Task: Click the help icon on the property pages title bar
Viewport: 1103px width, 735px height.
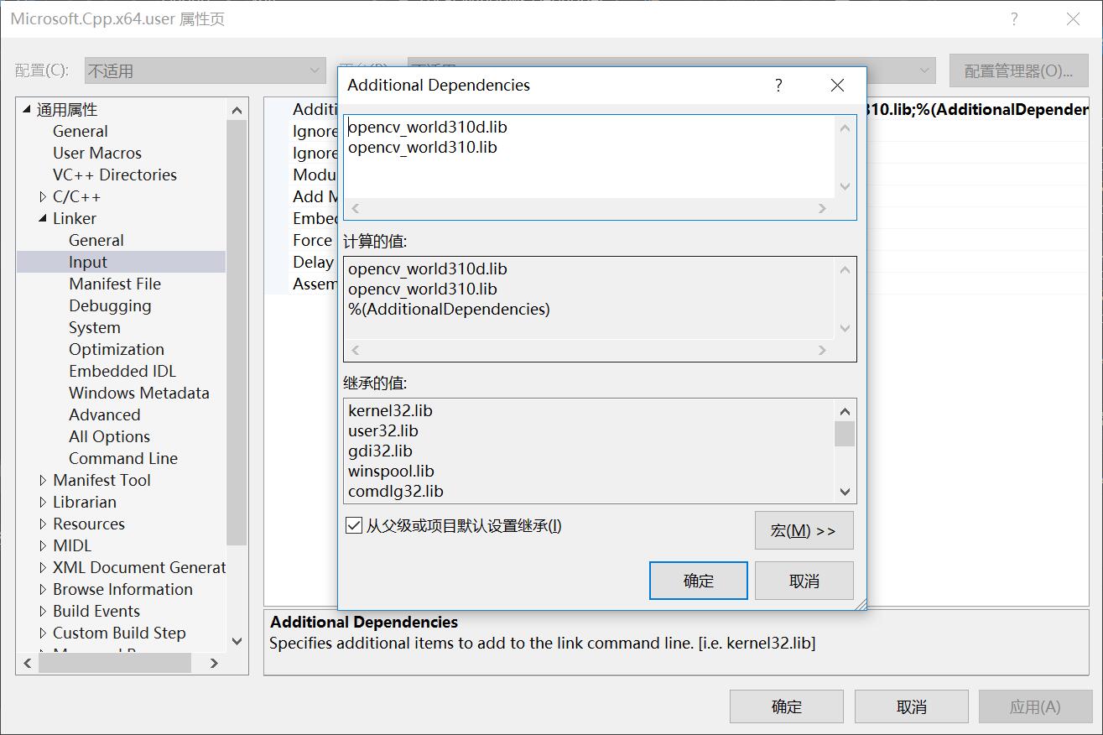Action: (x=1014, y=18)
